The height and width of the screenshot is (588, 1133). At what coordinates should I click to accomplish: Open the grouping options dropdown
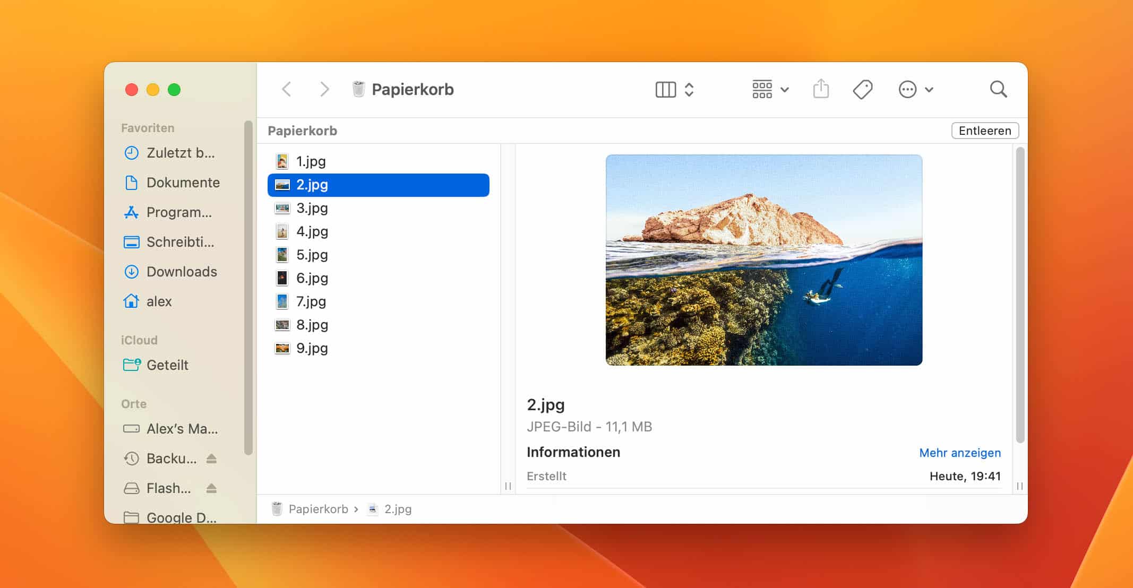(x=770, y=89)
